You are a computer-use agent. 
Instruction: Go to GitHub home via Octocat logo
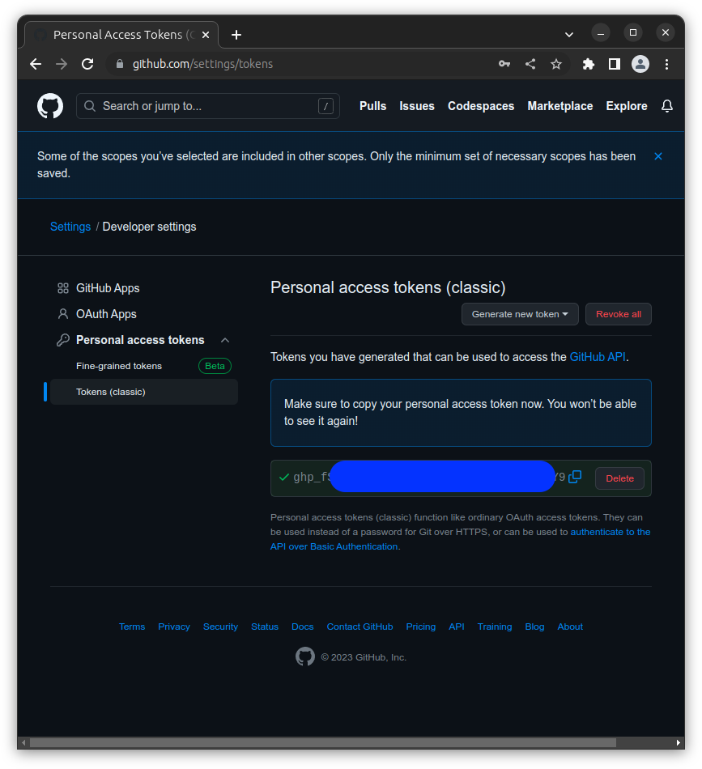click(x=50, y=106)
